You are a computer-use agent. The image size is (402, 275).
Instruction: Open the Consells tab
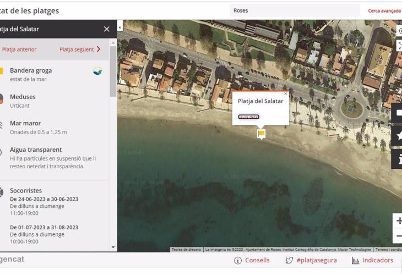point(257,261)
